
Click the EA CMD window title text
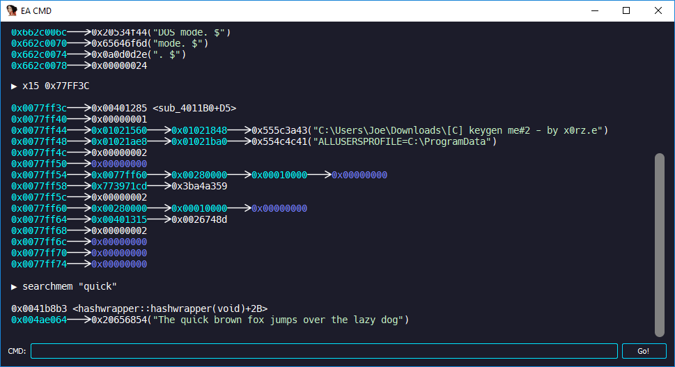tap(36, 10)
